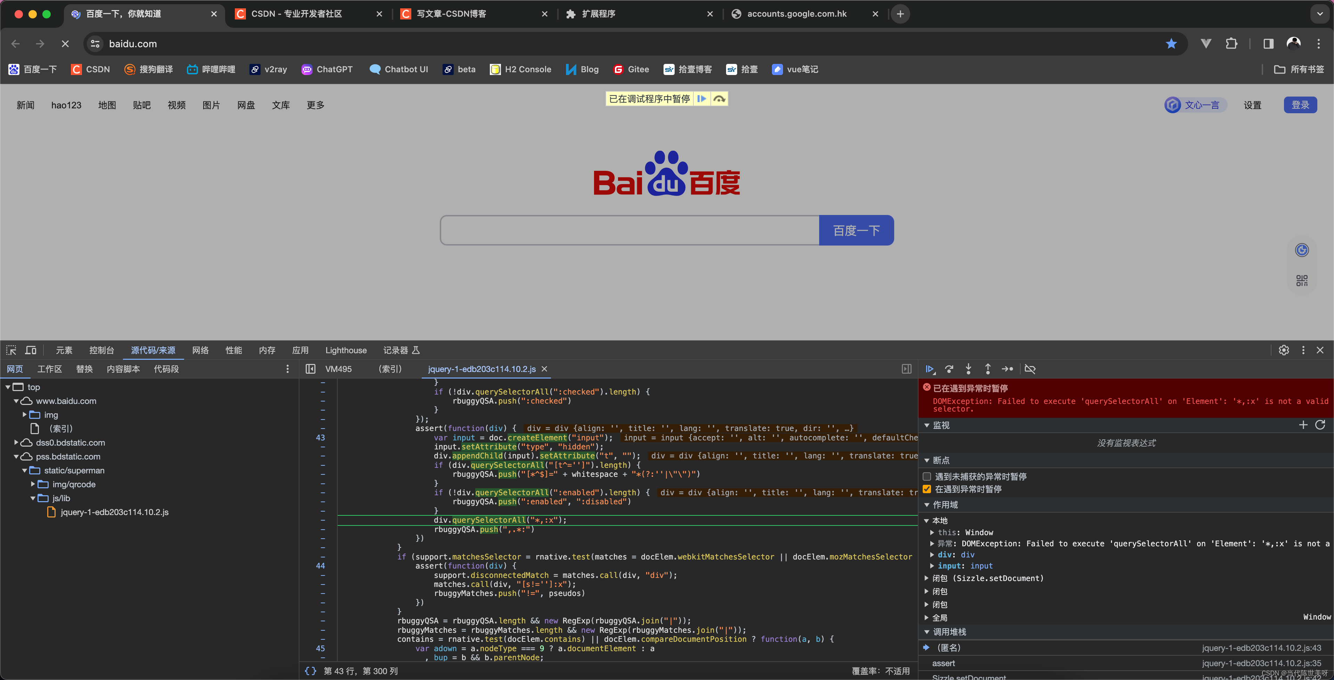Click pretty print braces icon
The height and width of the screenshot is (680, 1334).
[x=311, y=671]
